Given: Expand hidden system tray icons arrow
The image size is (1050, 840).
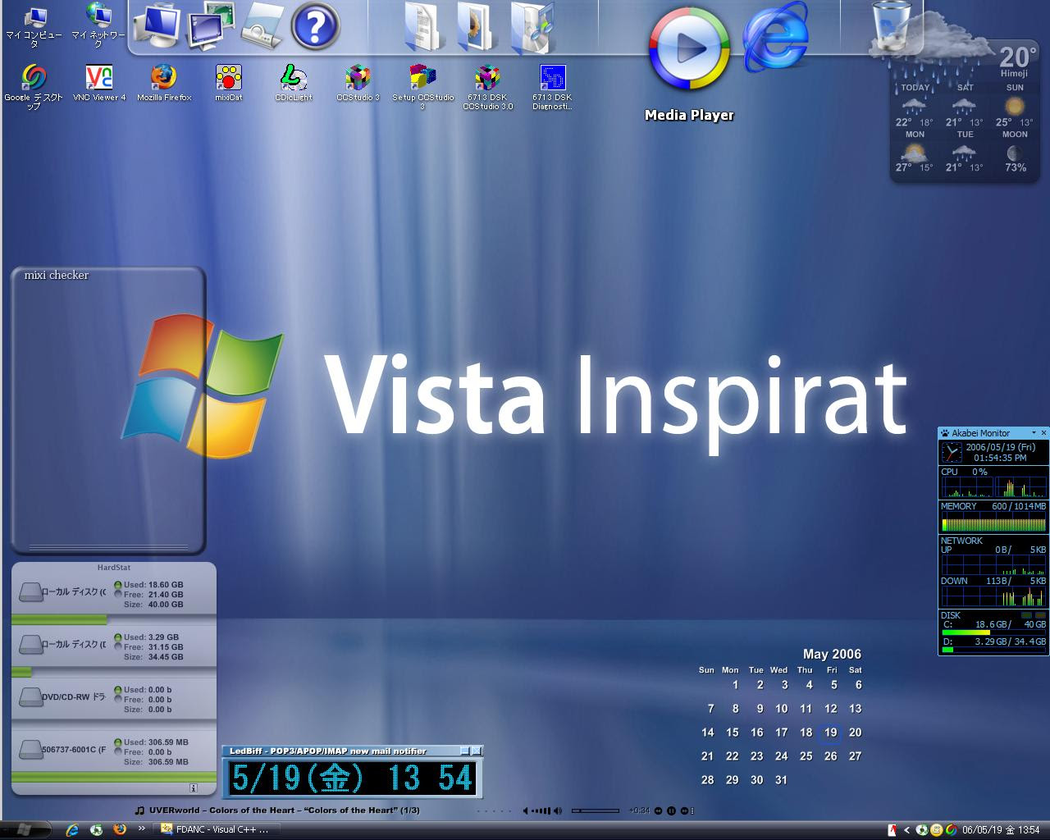Looking at the screenshot, I should pyautogui.click(x=906, y=830).
